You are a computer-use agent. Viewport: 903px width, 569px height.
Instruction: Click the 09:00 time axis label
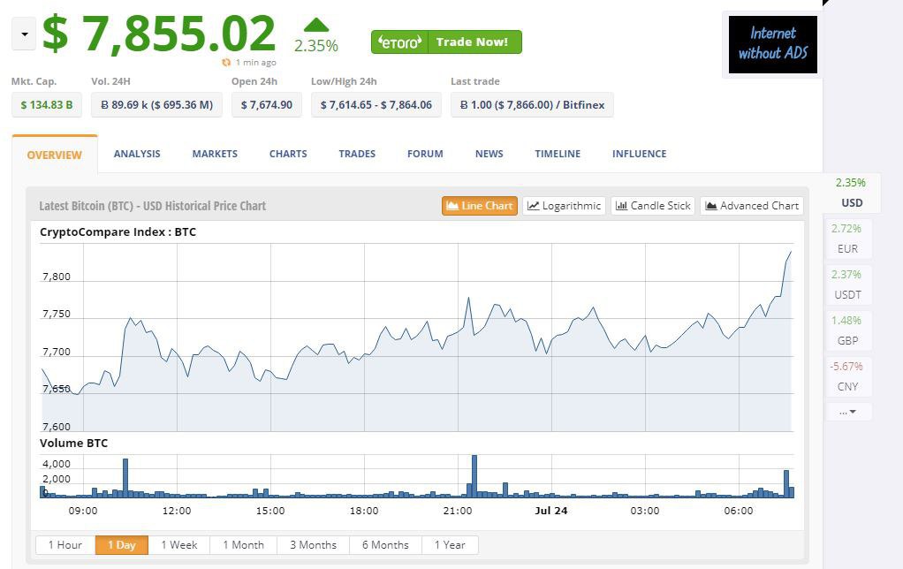tap(83, 511)
